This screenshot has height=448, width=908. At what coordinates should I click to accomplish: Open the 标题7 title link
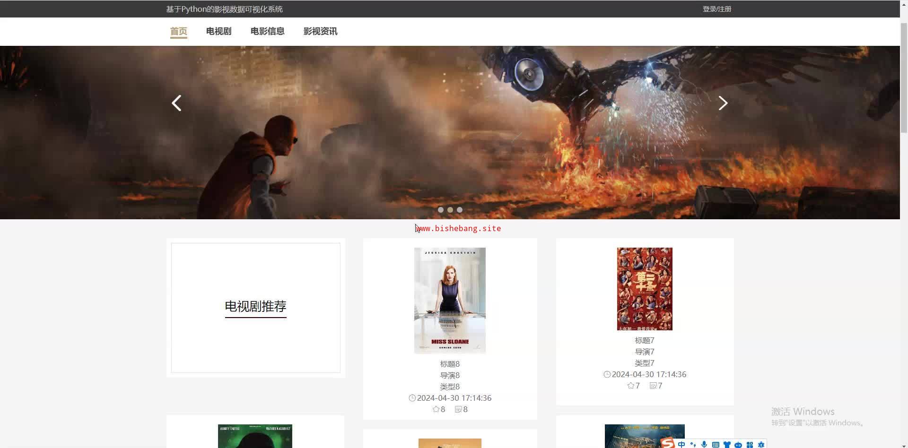pyautogui.click(x=645, y=340)
